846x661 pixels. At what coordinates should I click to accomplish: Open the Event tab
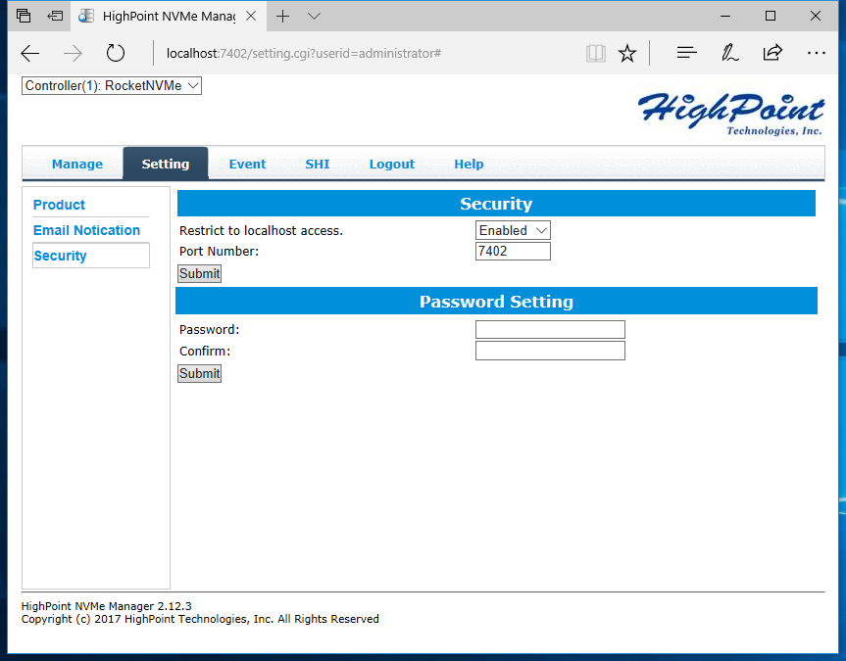(247, 164)
